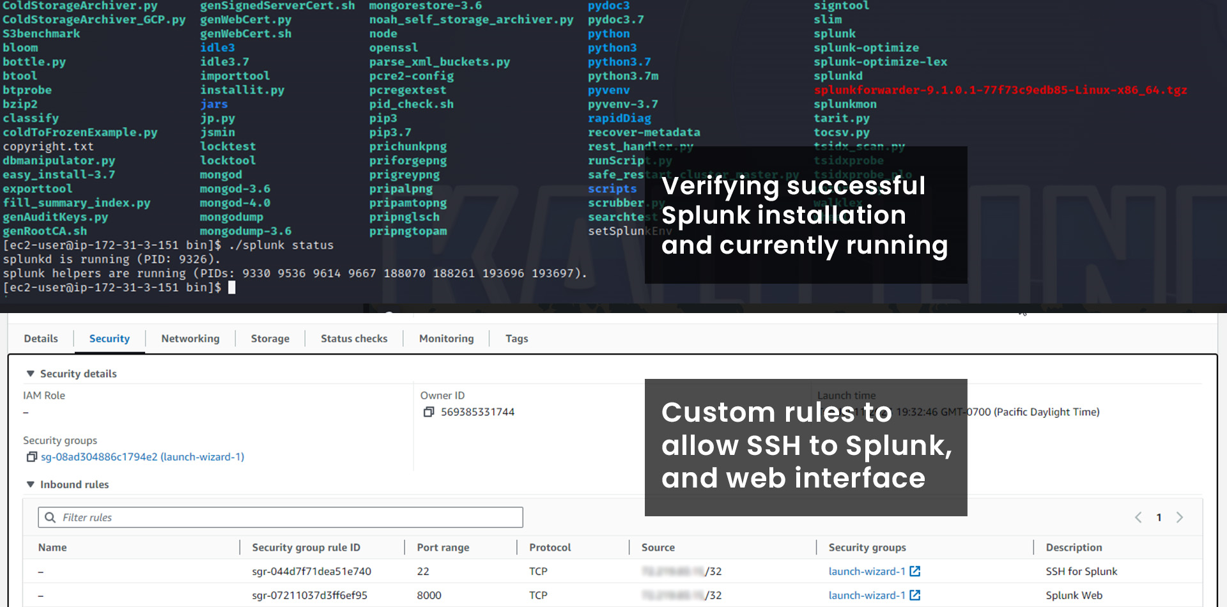Sort by Port range column header

443,548
